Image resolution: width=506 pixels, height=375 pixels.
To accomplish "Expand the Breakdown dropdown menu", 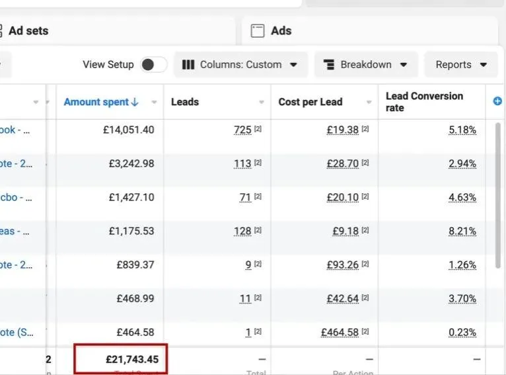I will click(x=366, y=65).
